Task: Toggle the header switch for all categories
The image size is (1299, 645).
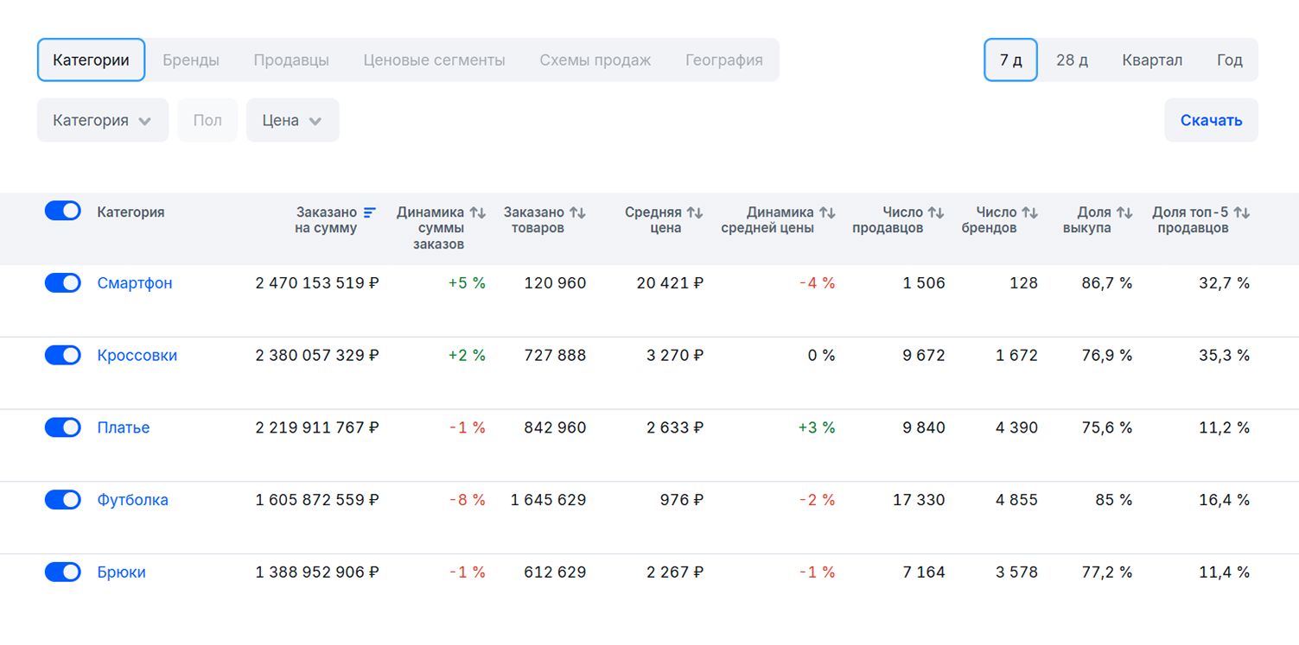Action: tap(63, 211)
